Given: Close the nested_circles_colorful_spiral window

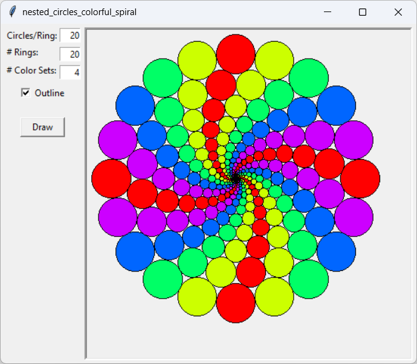Looking at the screenshot, I should tap(398, 12).
